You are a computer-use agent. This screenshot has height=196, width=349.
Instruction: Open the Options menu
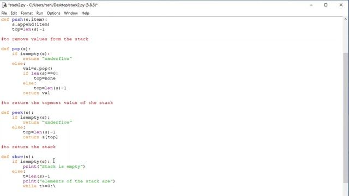53,13
